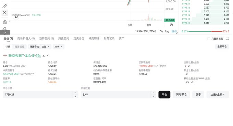This screenshot has width=233, height=126.
Task: Click the 回报率 value +72.11%
Action: pos(7,82)
